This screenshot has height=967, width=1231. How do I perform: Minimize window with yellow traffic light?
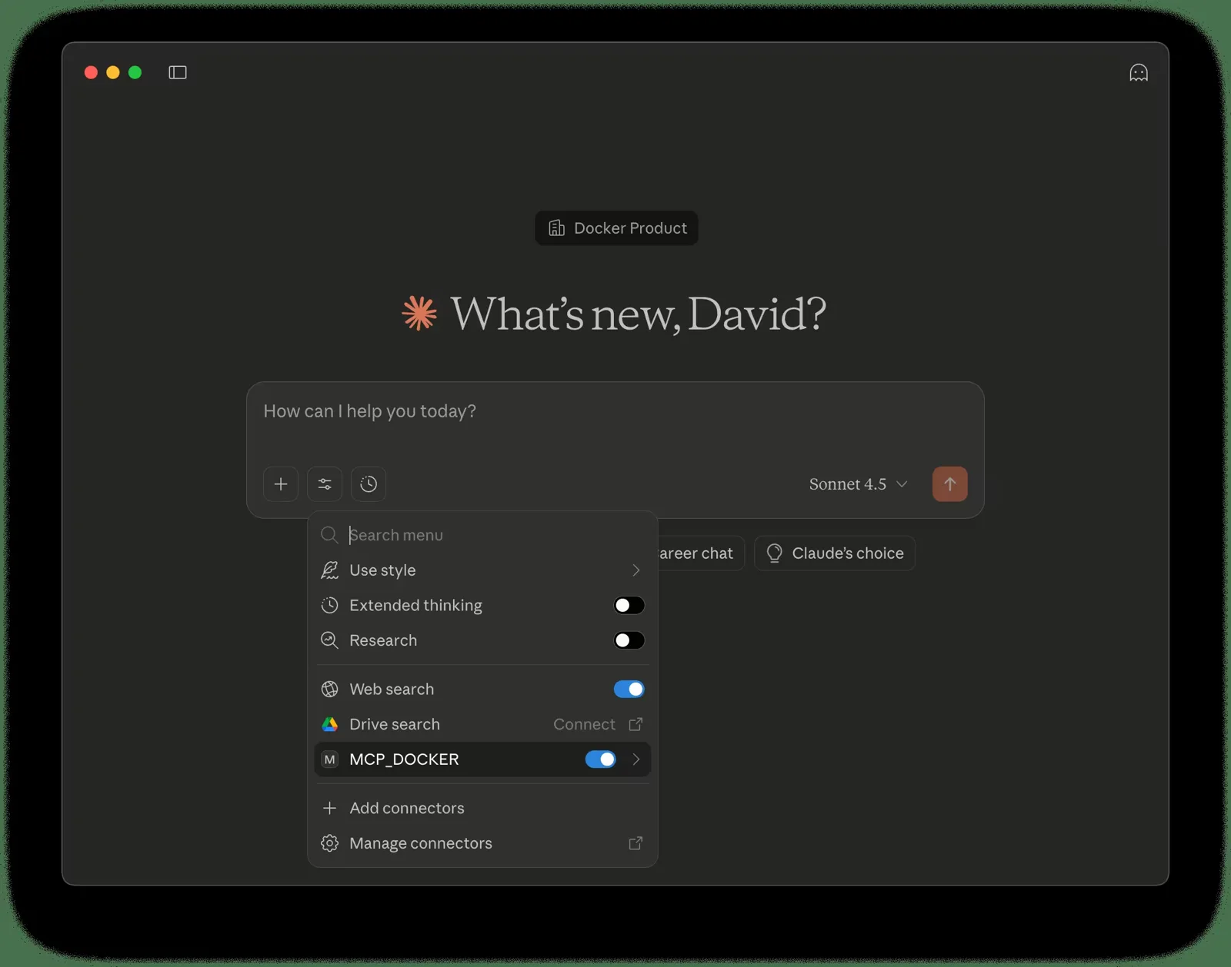[113, 72]
